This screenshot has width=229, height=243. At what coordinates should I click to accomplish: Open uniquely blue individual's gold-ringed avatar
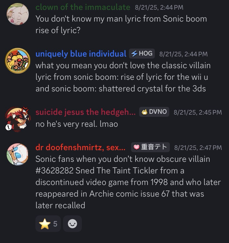18,61
